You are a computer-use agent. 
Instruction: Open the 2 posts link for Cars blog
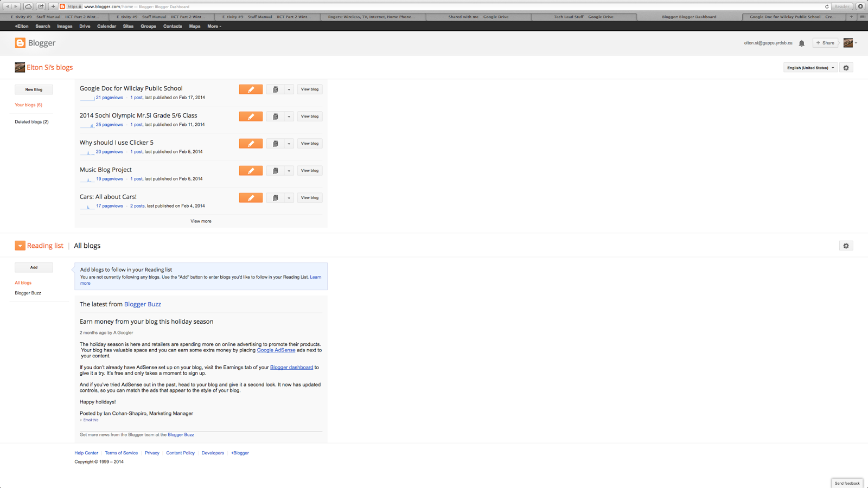pos(137,206)
